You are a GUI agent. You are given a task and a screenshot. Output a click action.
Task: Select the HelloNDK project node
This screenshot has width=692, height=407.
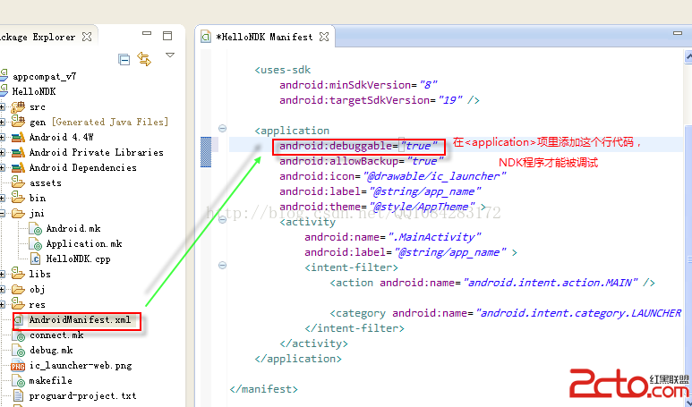(34, 91)
